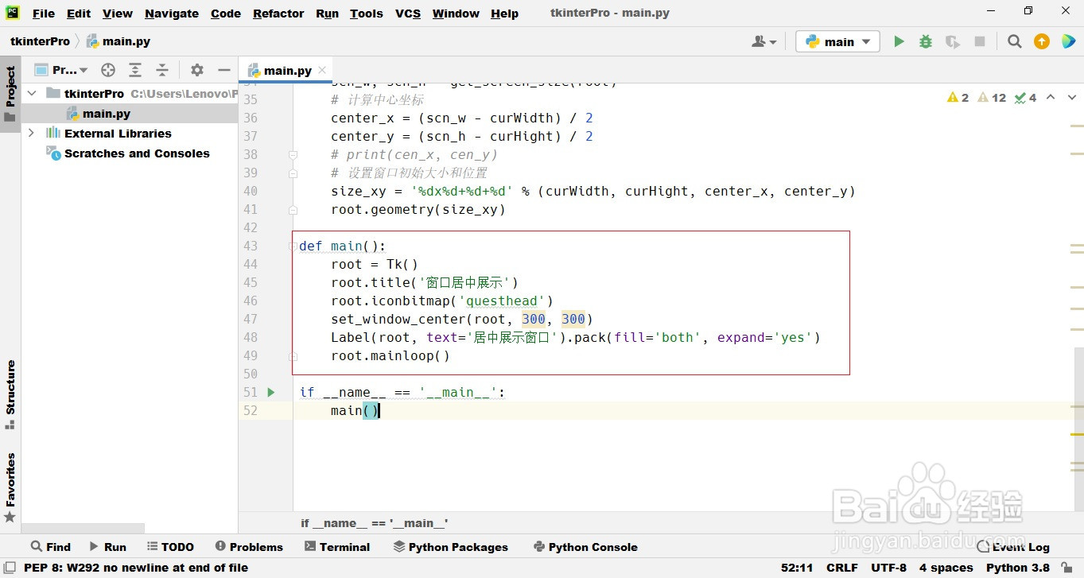Run main with coverage icon

952,41
